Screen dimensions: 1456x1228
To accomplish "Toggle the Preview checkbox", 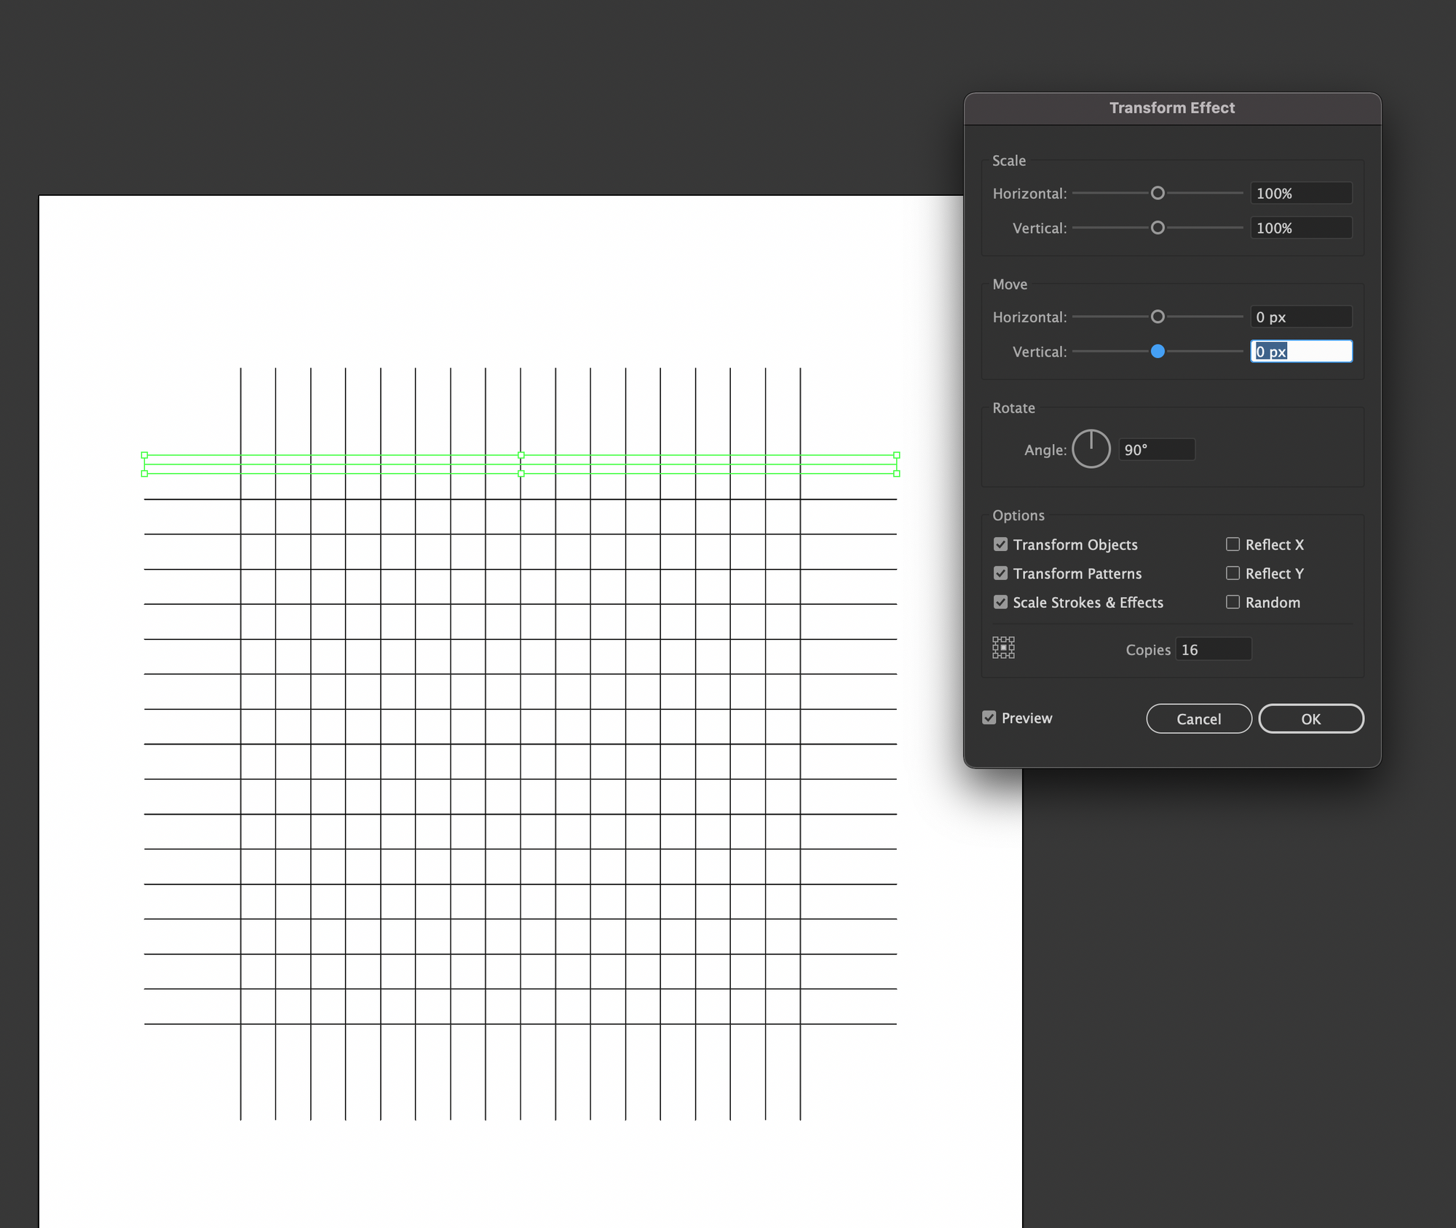I will point(989,718).
